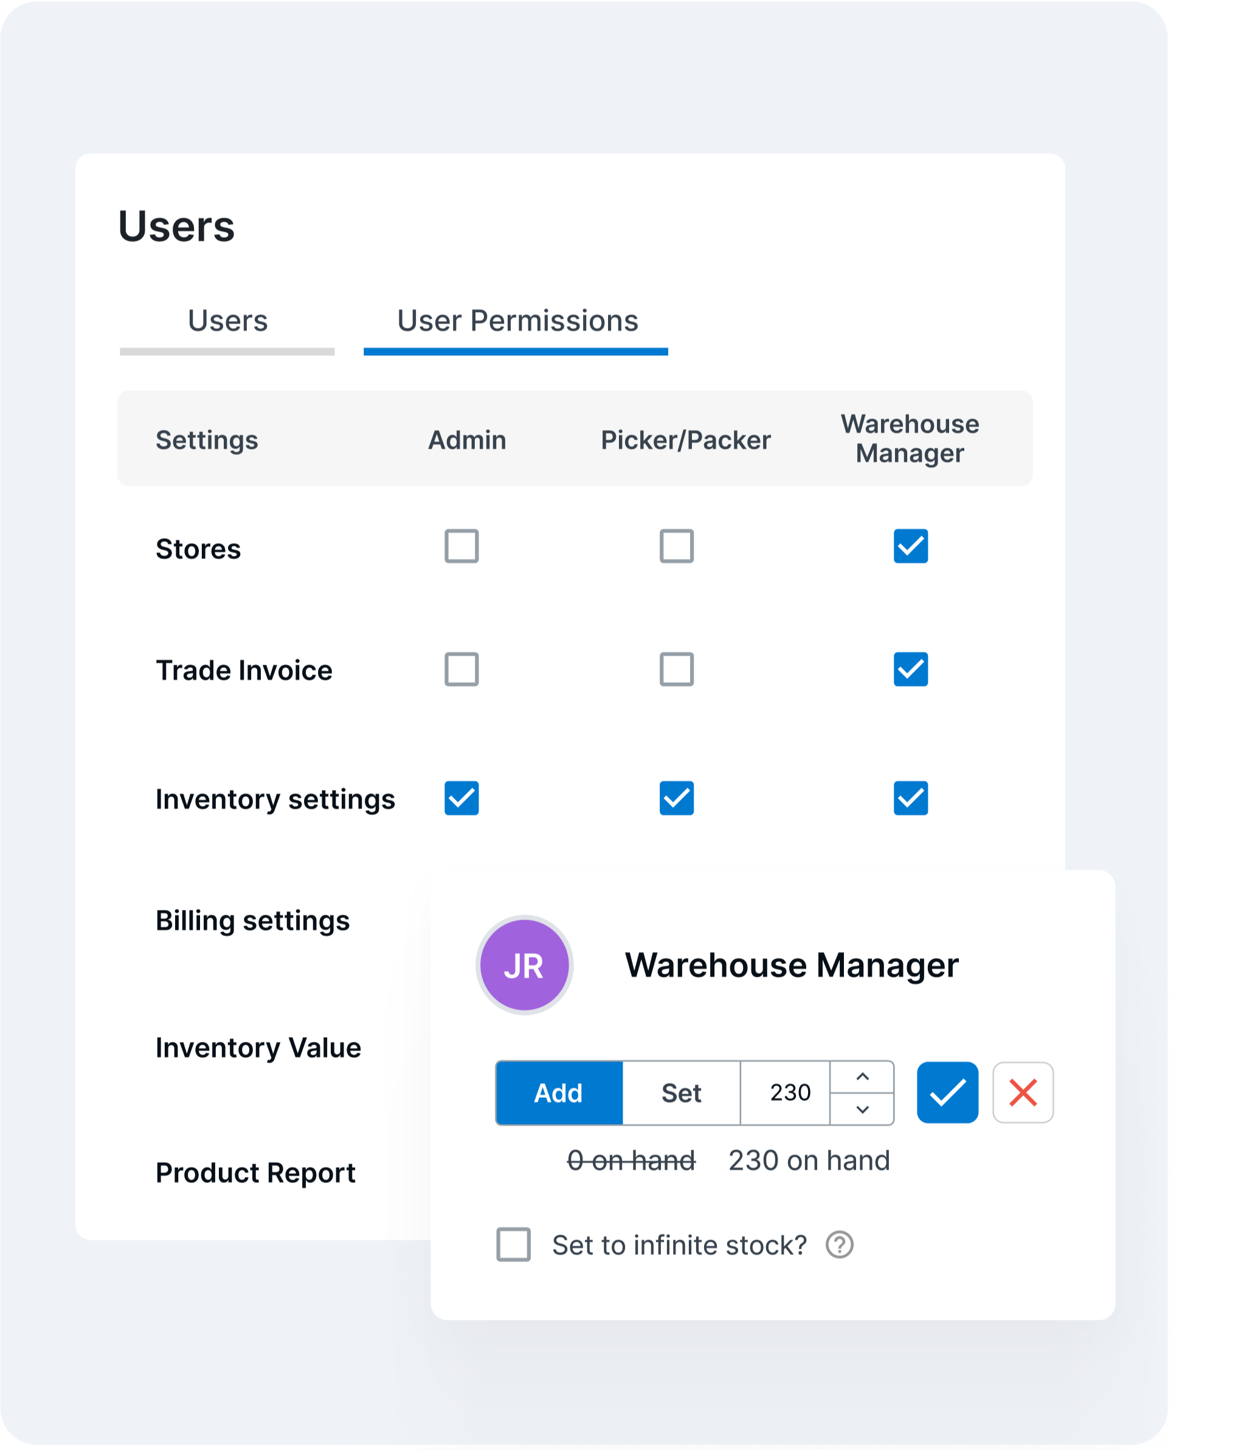
Task: Click the infinite stock help icon
Action: pos(839,1245)
